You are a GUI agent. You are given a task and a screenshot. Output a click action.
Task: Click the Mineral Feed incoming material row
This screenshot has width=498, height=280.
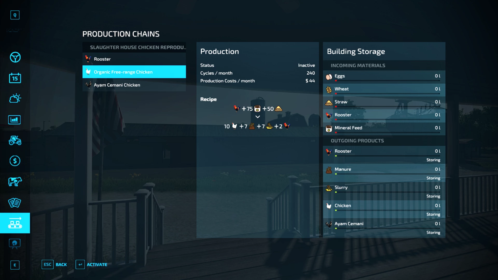(384, 128)
